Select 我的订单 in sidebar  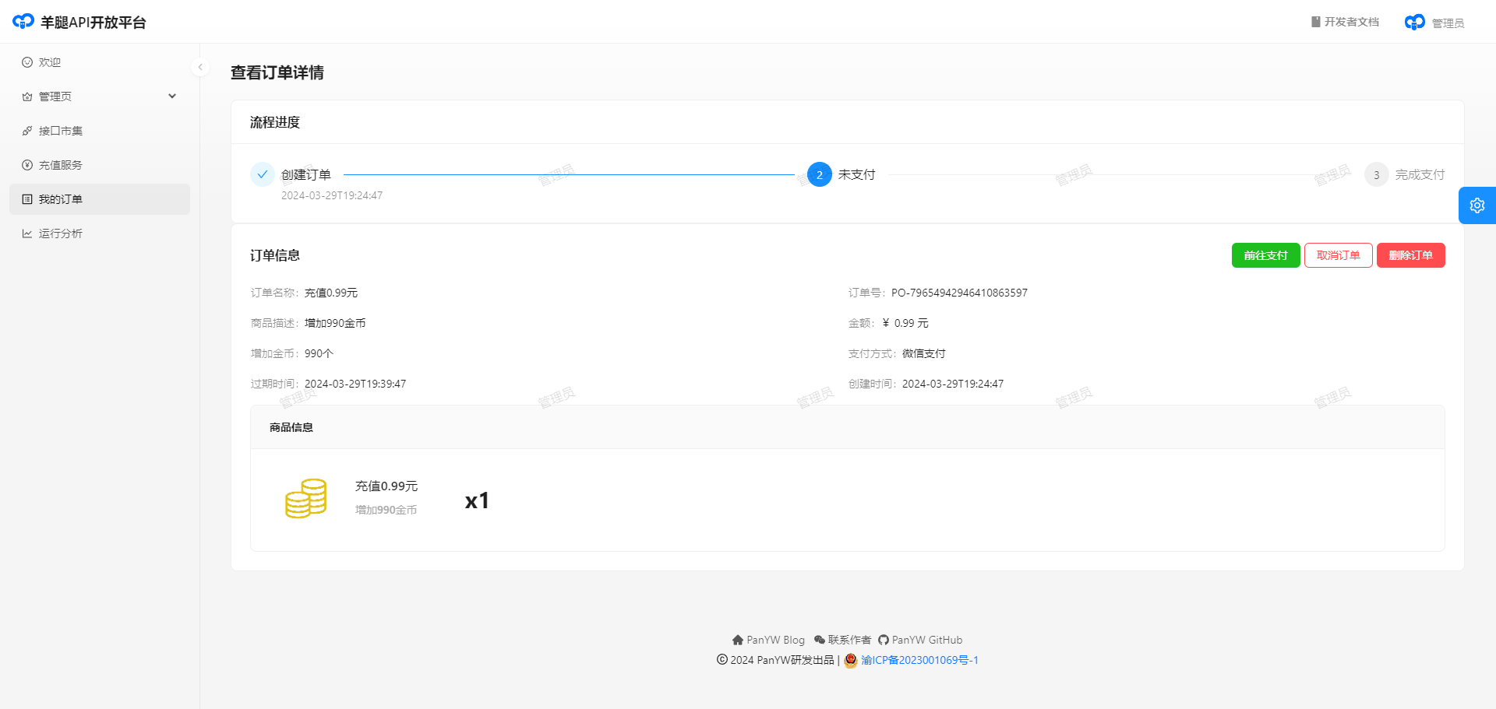pyautogui.click(x=61, y=199)
